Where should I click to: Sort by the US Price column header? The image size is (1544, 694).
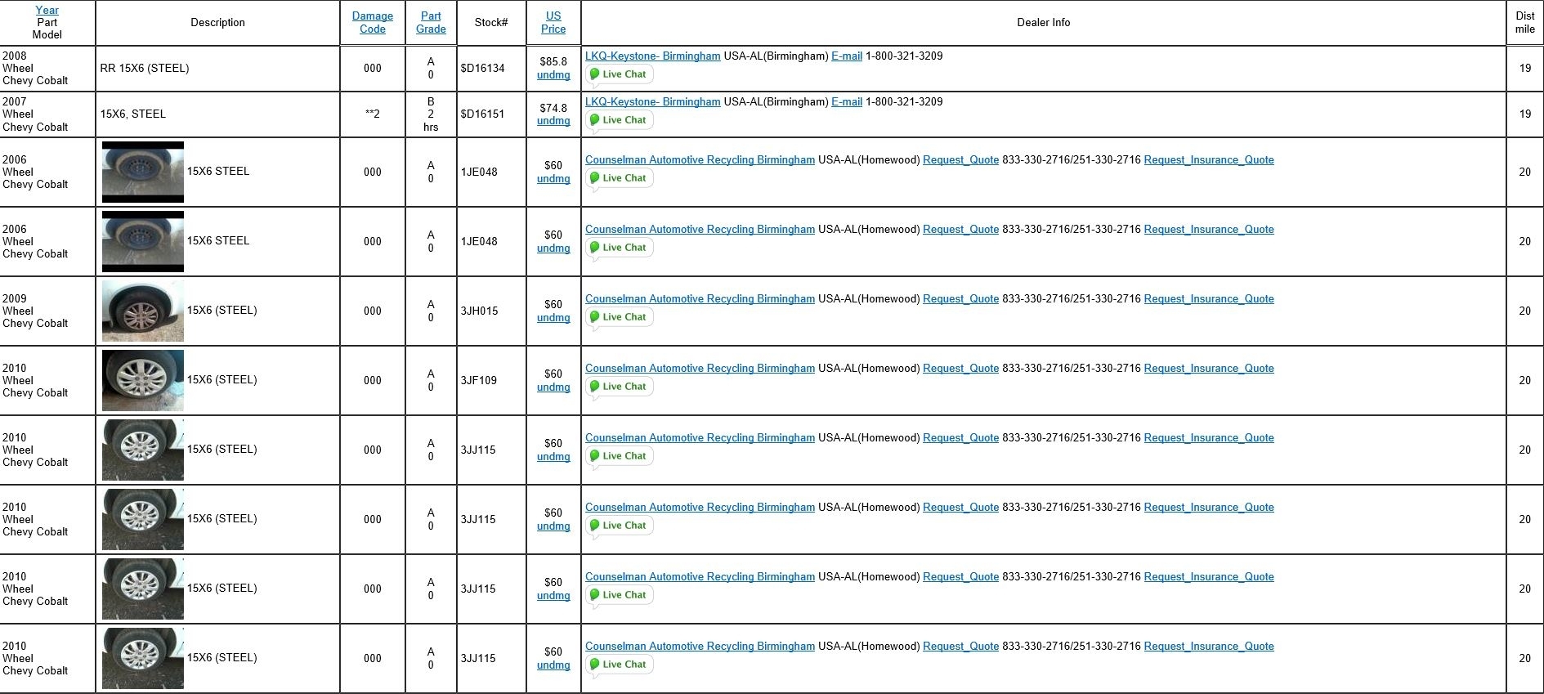click(x=553, y=22)
